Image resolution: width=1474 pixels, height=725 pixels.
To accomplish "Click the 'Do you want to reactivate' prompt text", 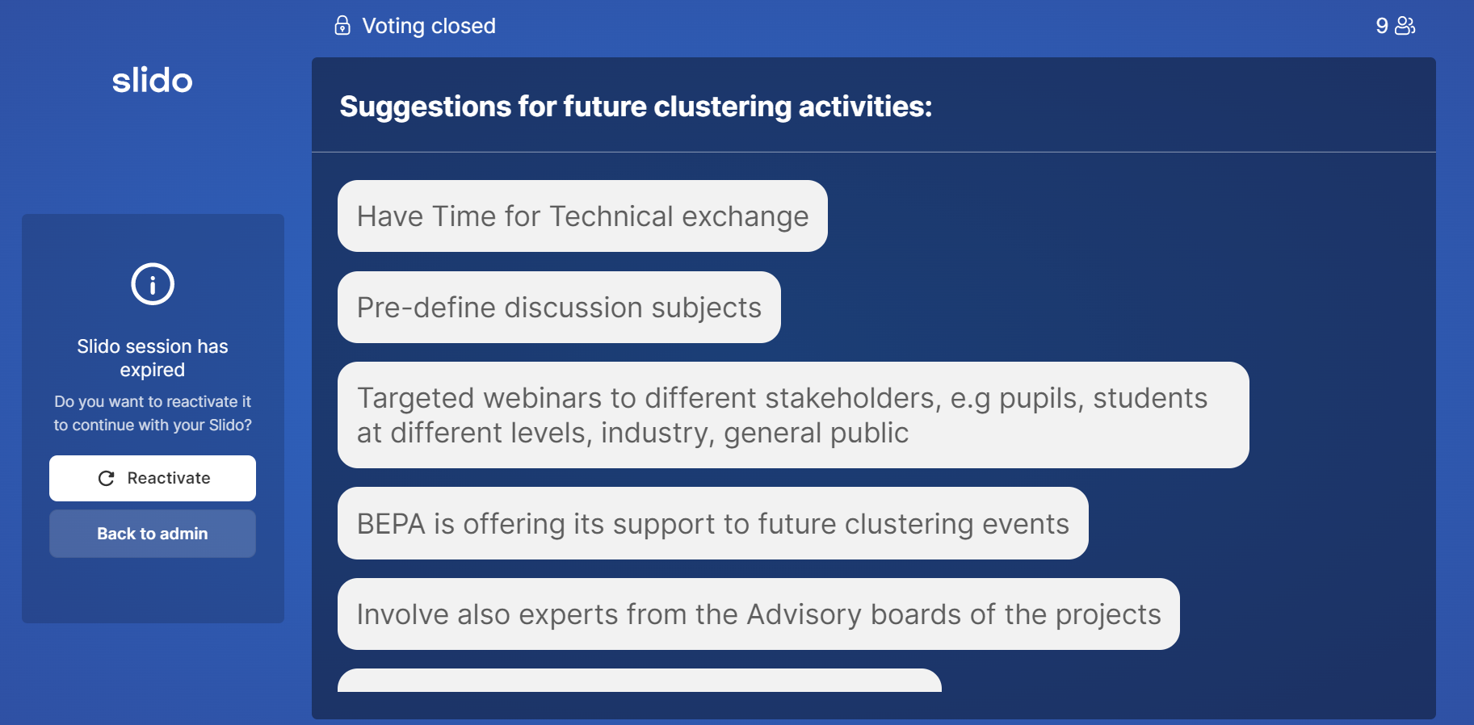I will [153, 413].
